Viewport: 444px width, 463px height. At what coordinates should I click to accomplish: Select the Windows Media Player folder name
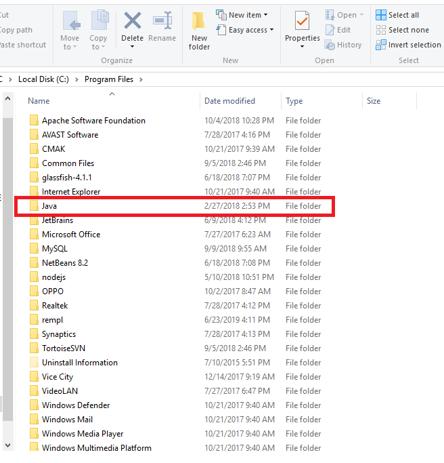(83, 433)
